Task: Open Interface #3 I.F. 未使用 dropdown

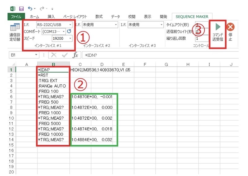Action: (145, 25)
